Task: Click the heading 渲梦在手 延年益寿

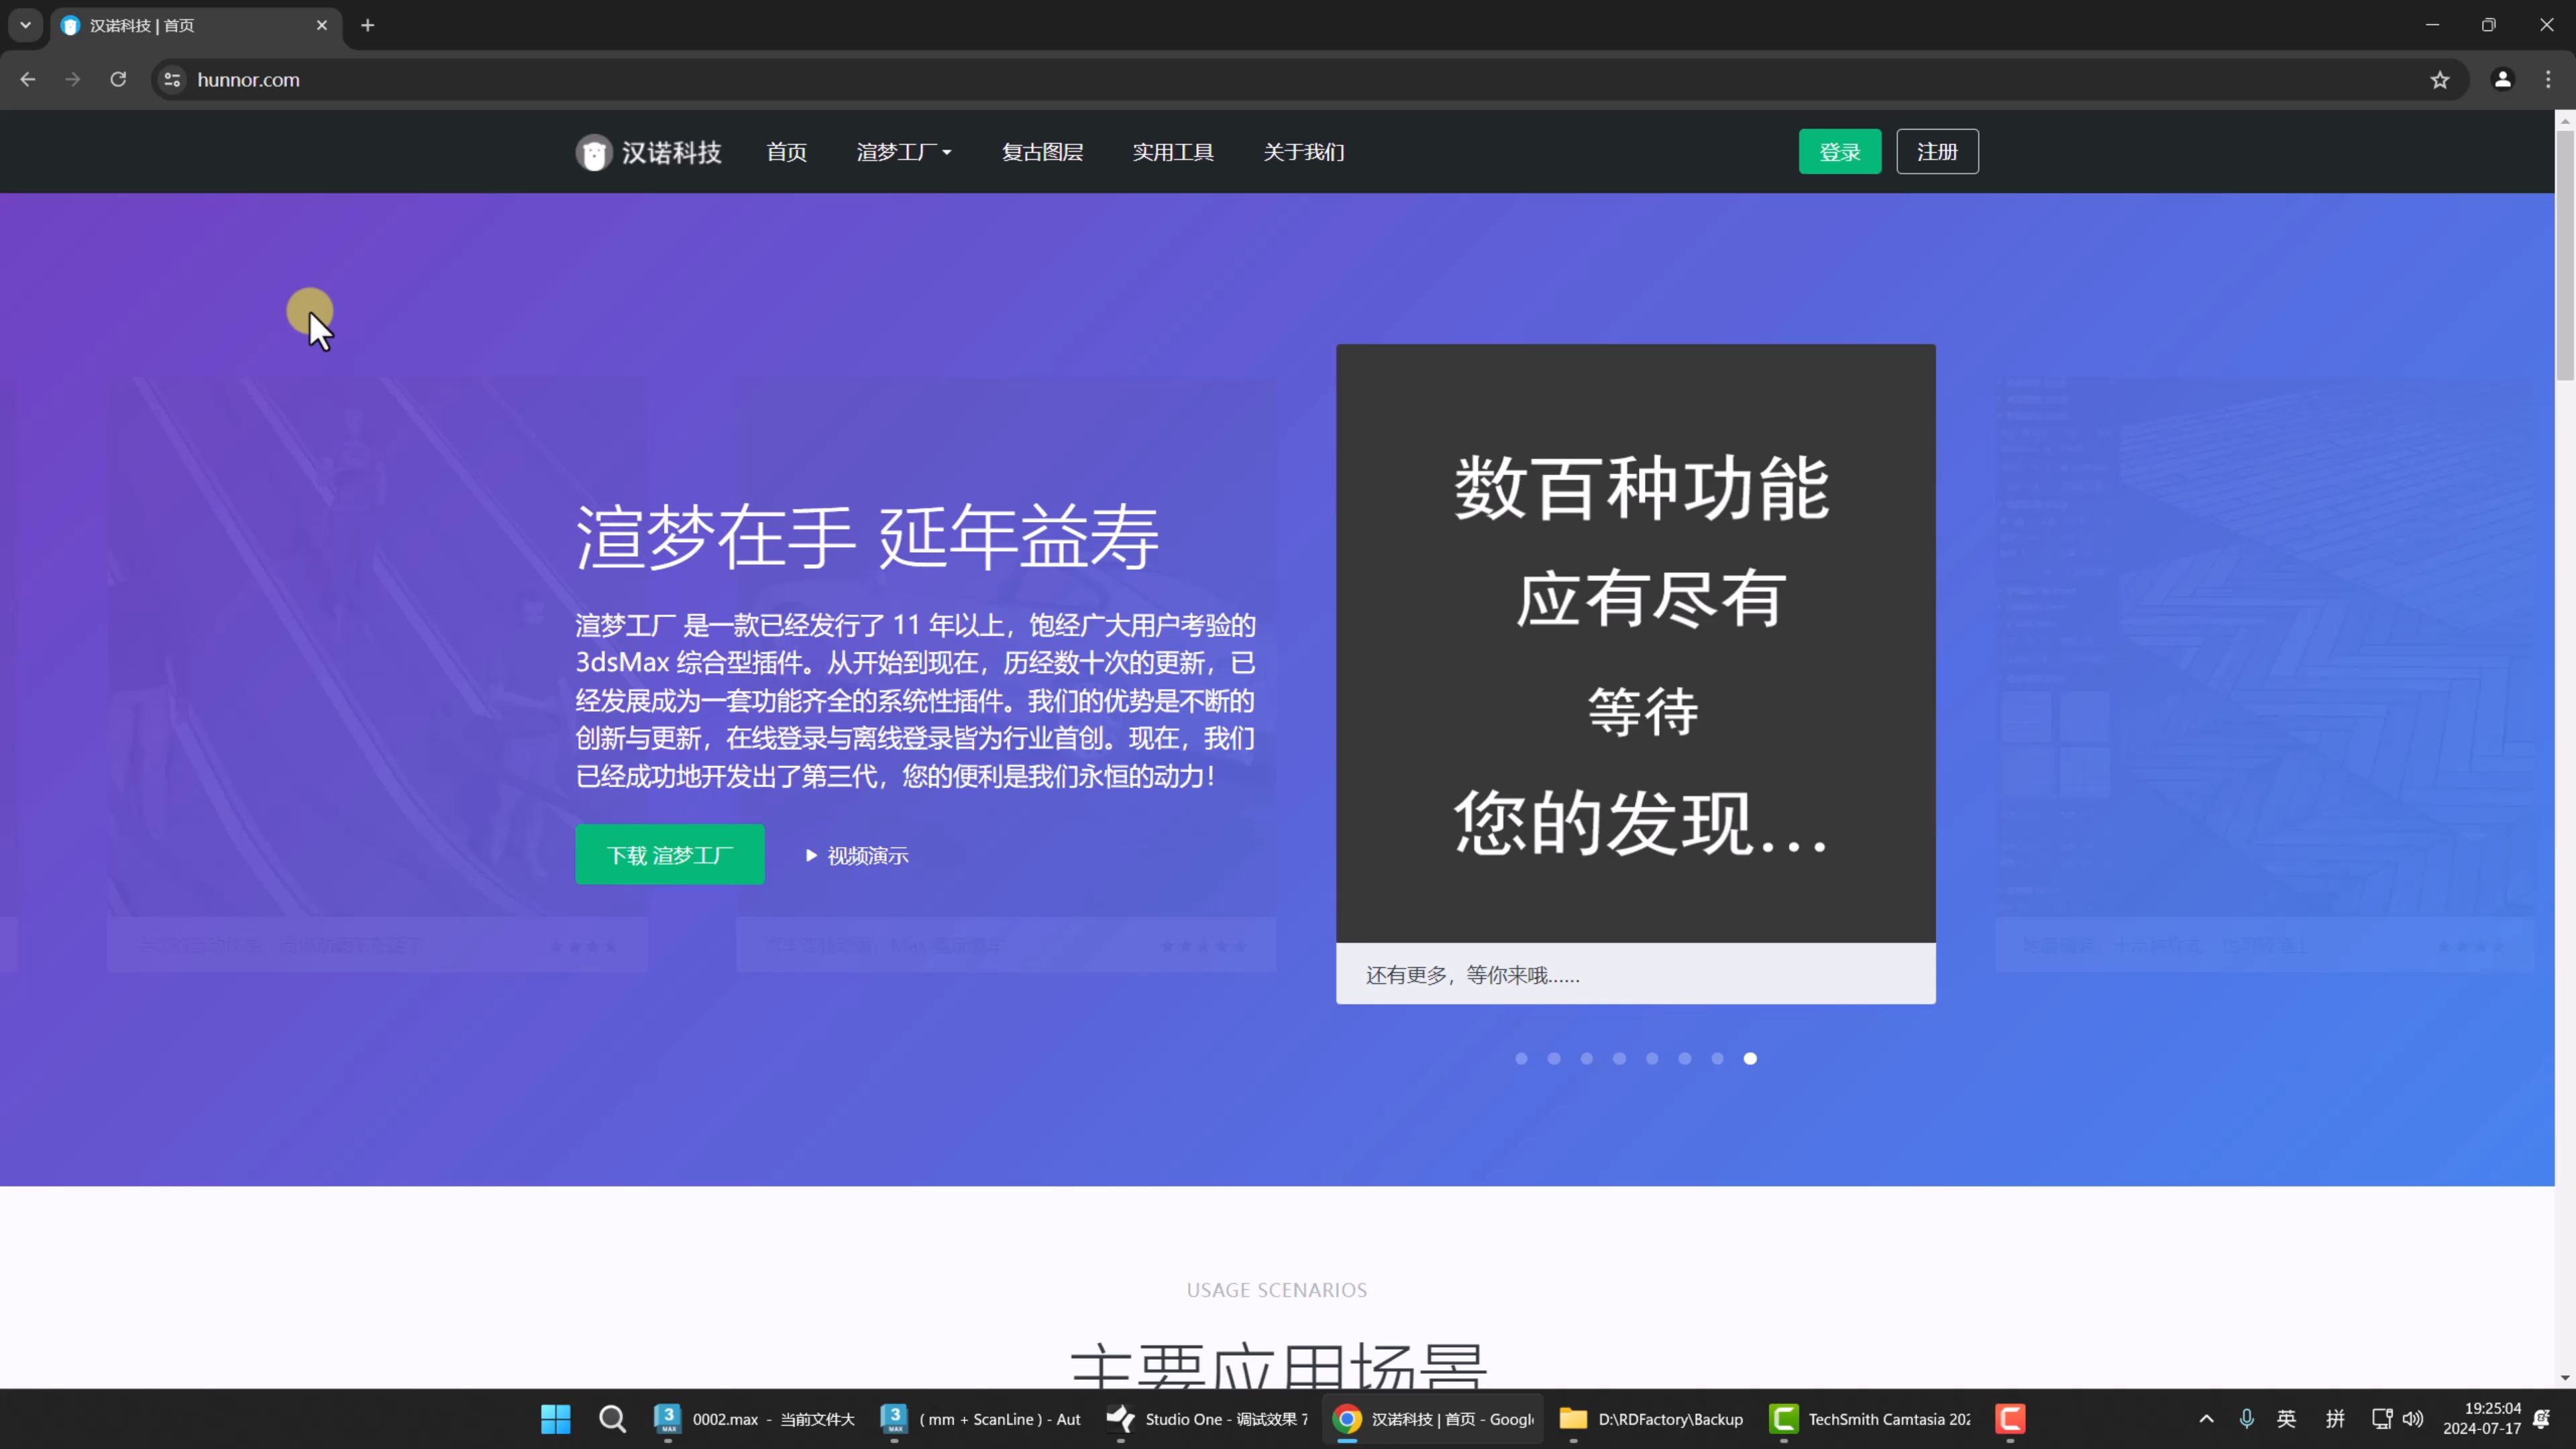Action: 867,537
